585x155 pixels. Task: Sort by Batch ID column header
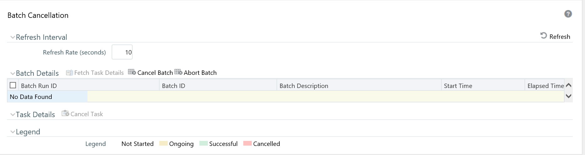click(174, 86)
